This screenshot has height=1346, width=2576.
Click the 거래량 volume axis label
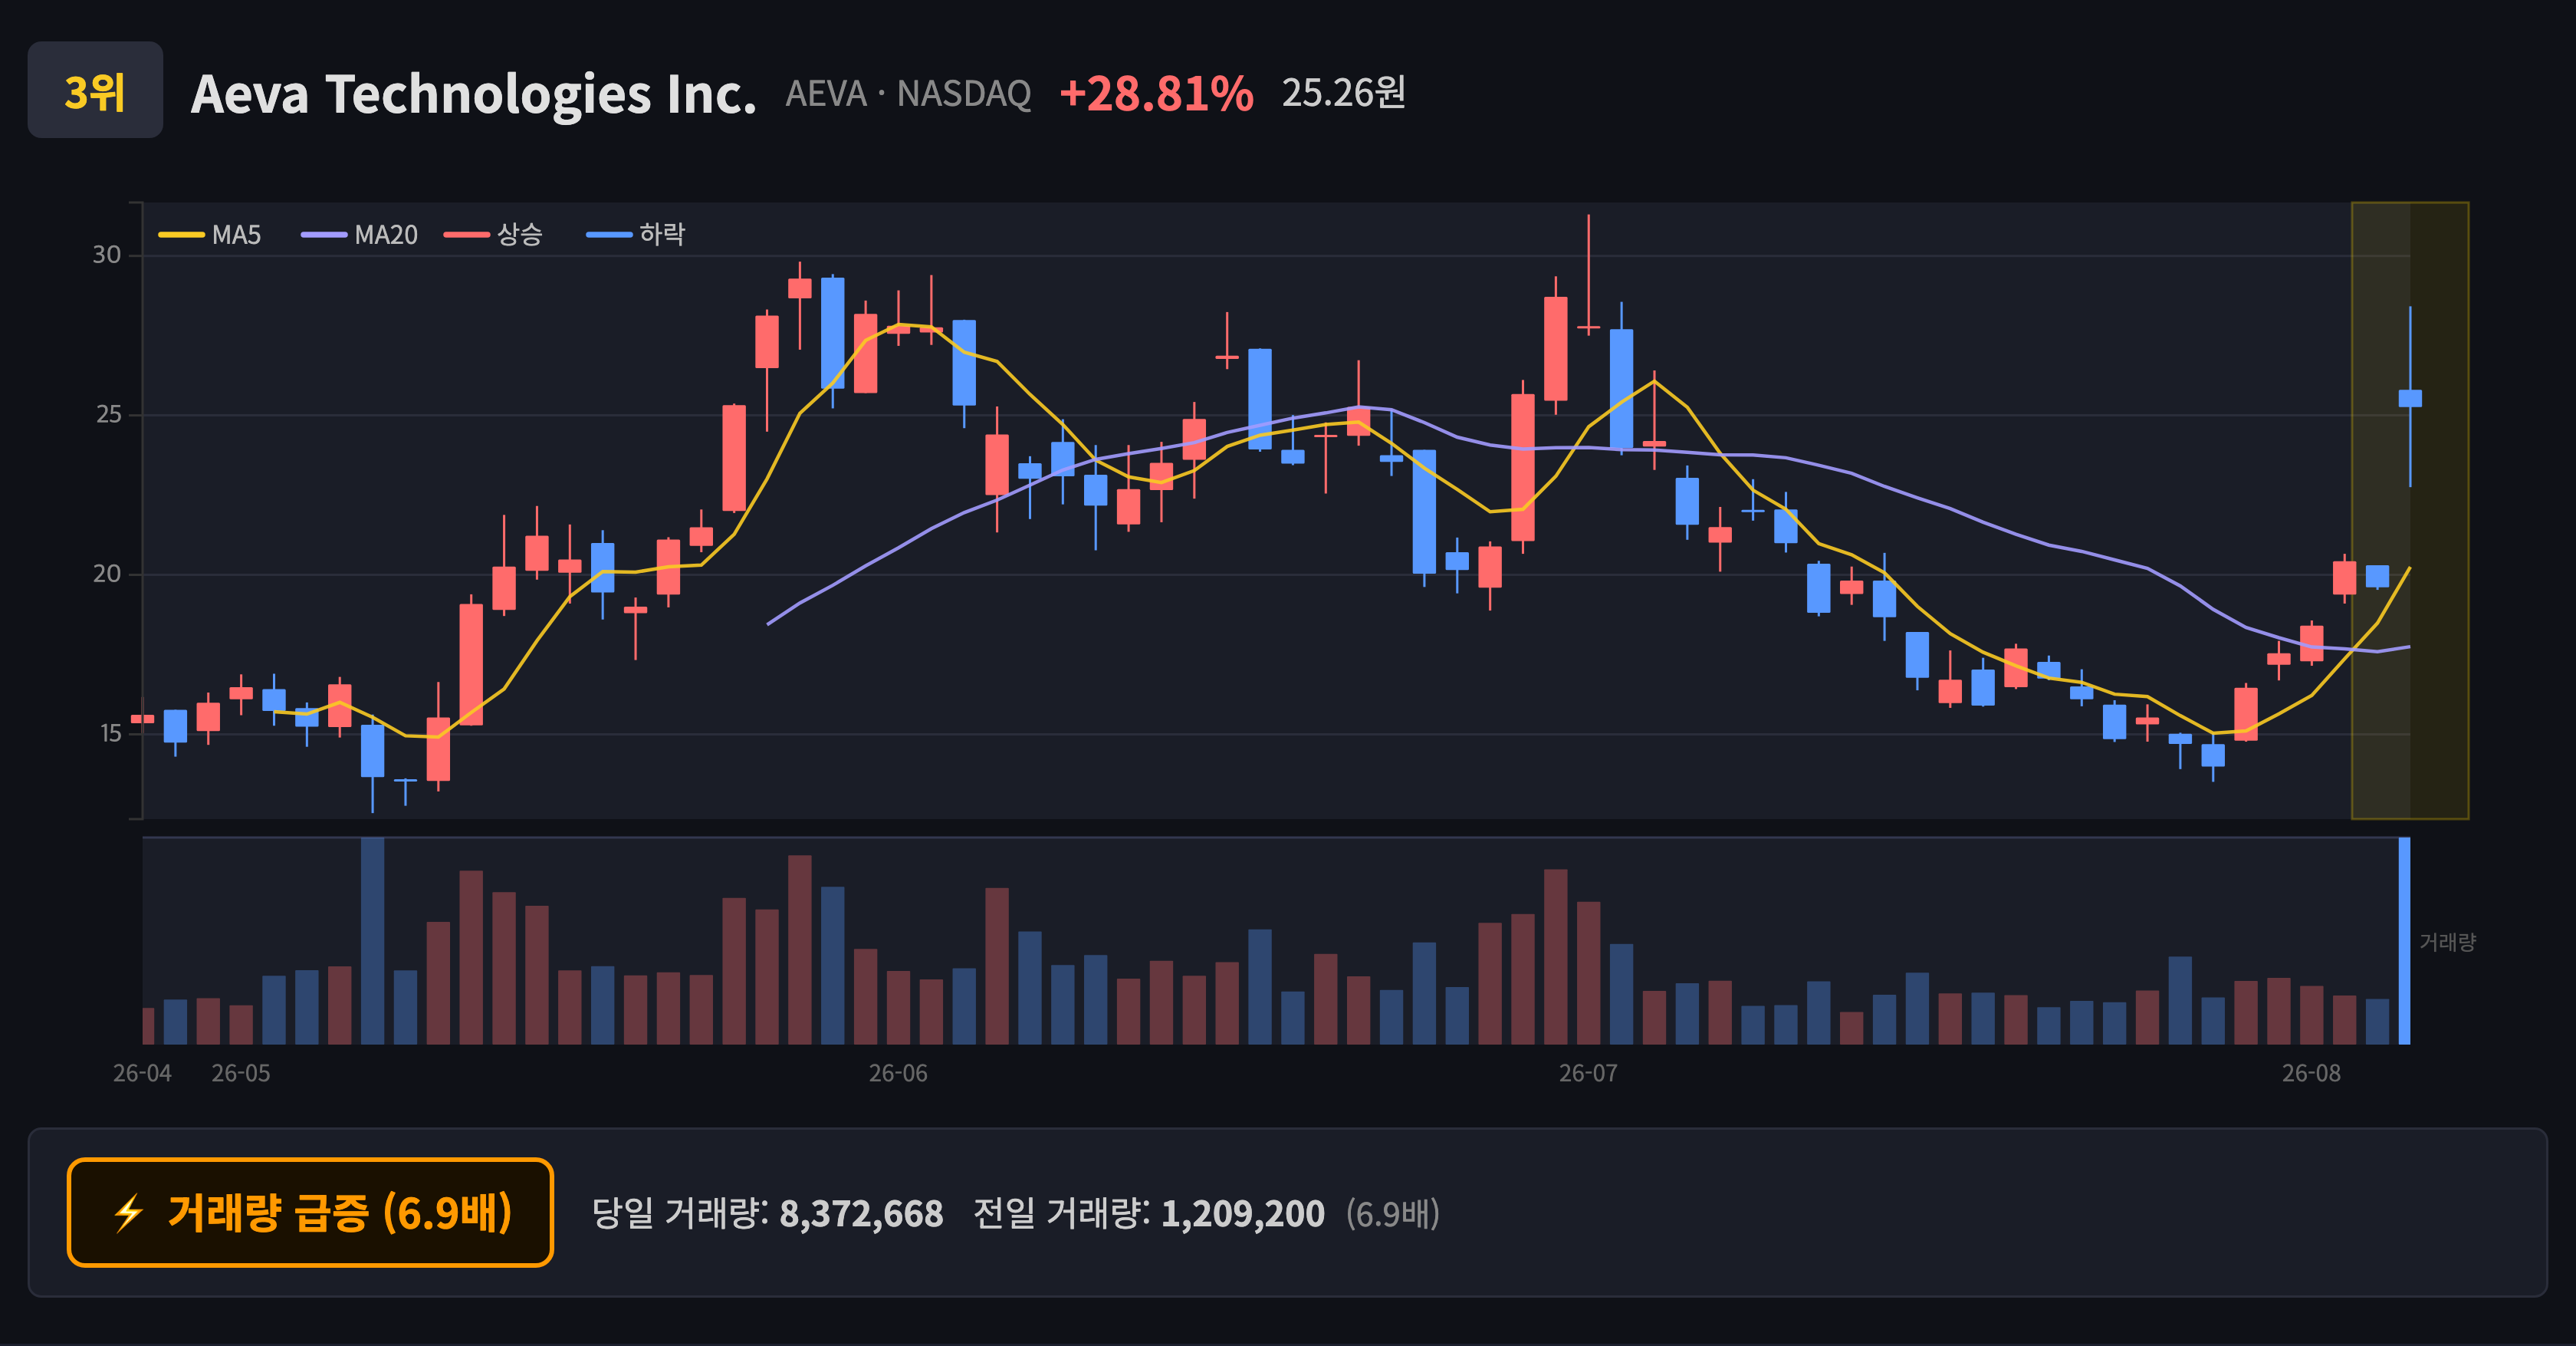(x=2447, y=942)
